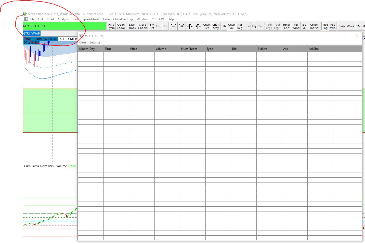
Task: Select the Line drawing tool
Action: tap(247, 26)
